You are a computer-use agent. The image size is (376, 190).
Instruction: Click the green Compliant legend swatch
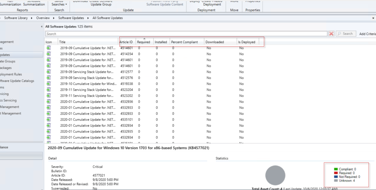coord(336,169)
